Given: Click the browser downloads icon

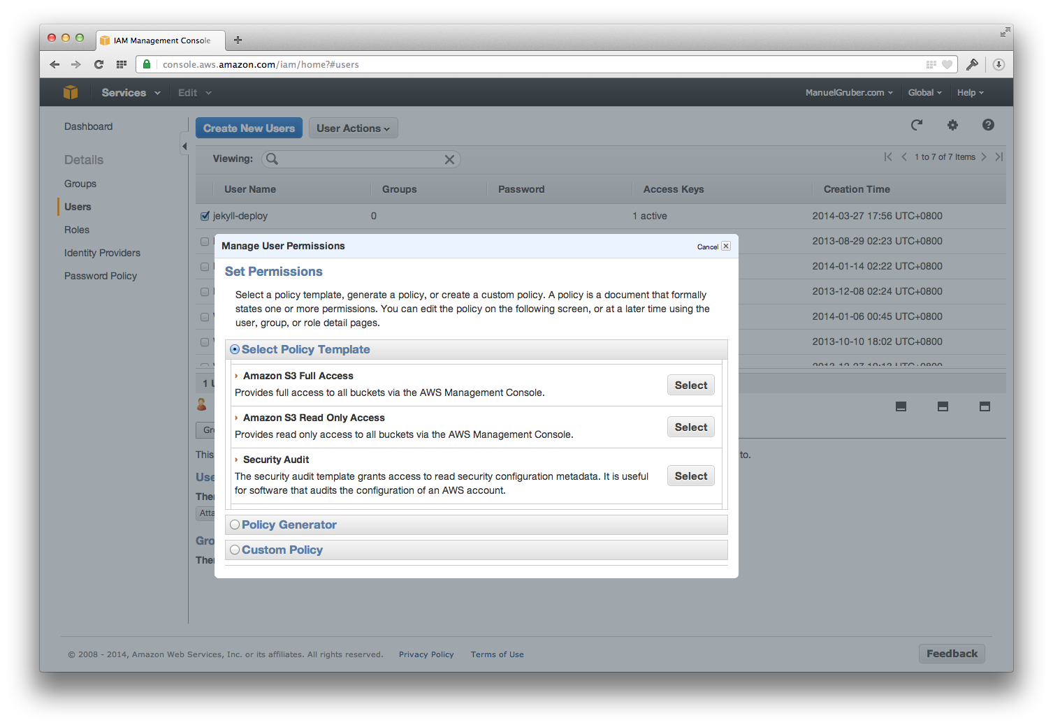Looking at the screenshot, I should coord(998,64).
